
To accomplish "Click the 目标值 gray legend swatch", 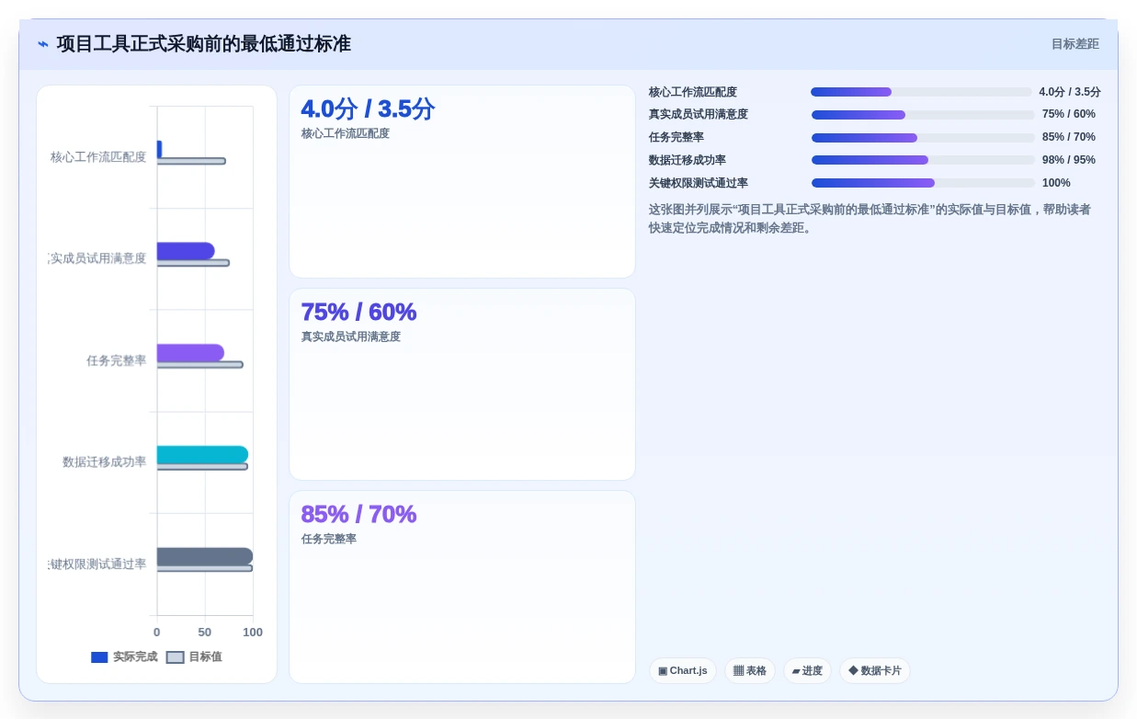I will 175,657.
